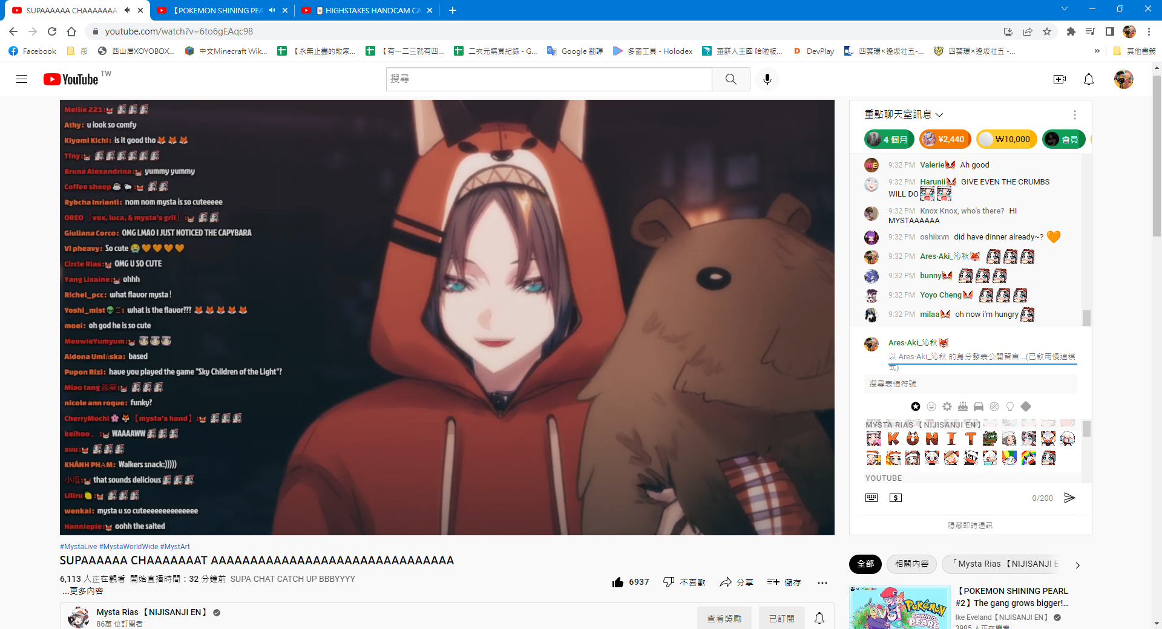Open the create video icon
The height and width of the screenshot is (629, 1162).
point(1060,79)
